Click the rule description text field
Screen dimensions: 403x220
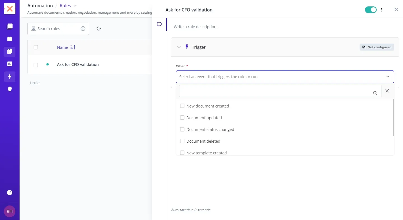click(280, 27)
